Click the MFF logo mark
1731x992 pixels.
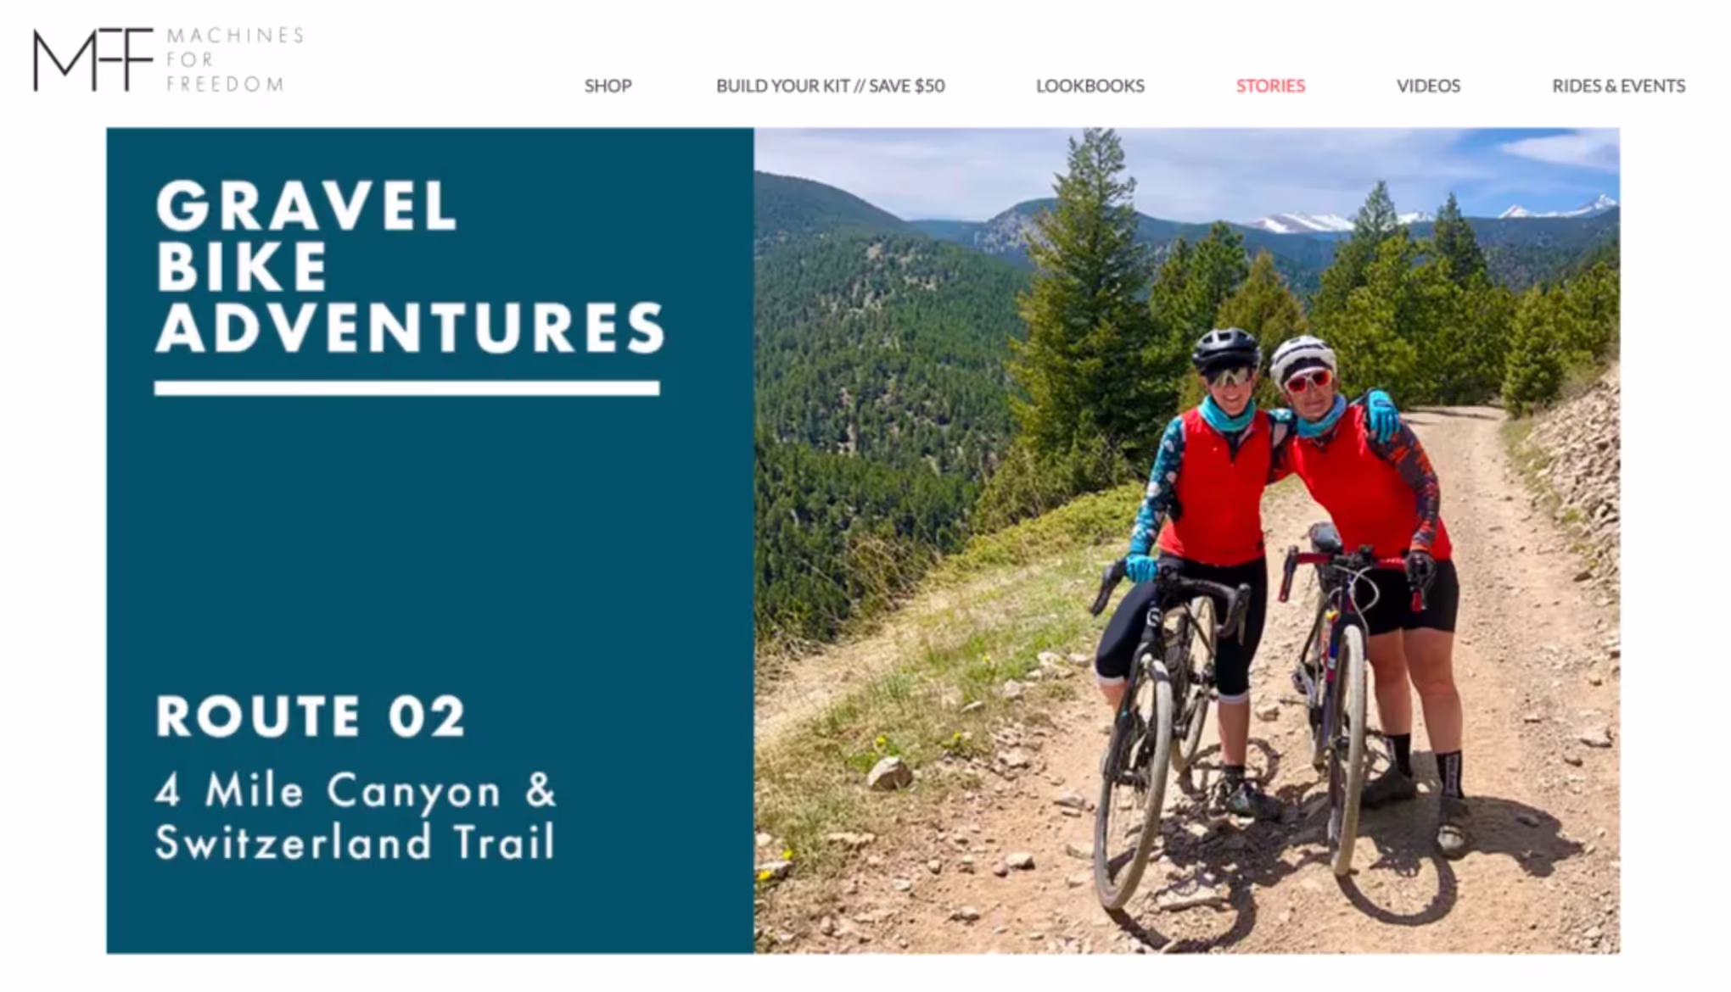click(x=92, y=59)
